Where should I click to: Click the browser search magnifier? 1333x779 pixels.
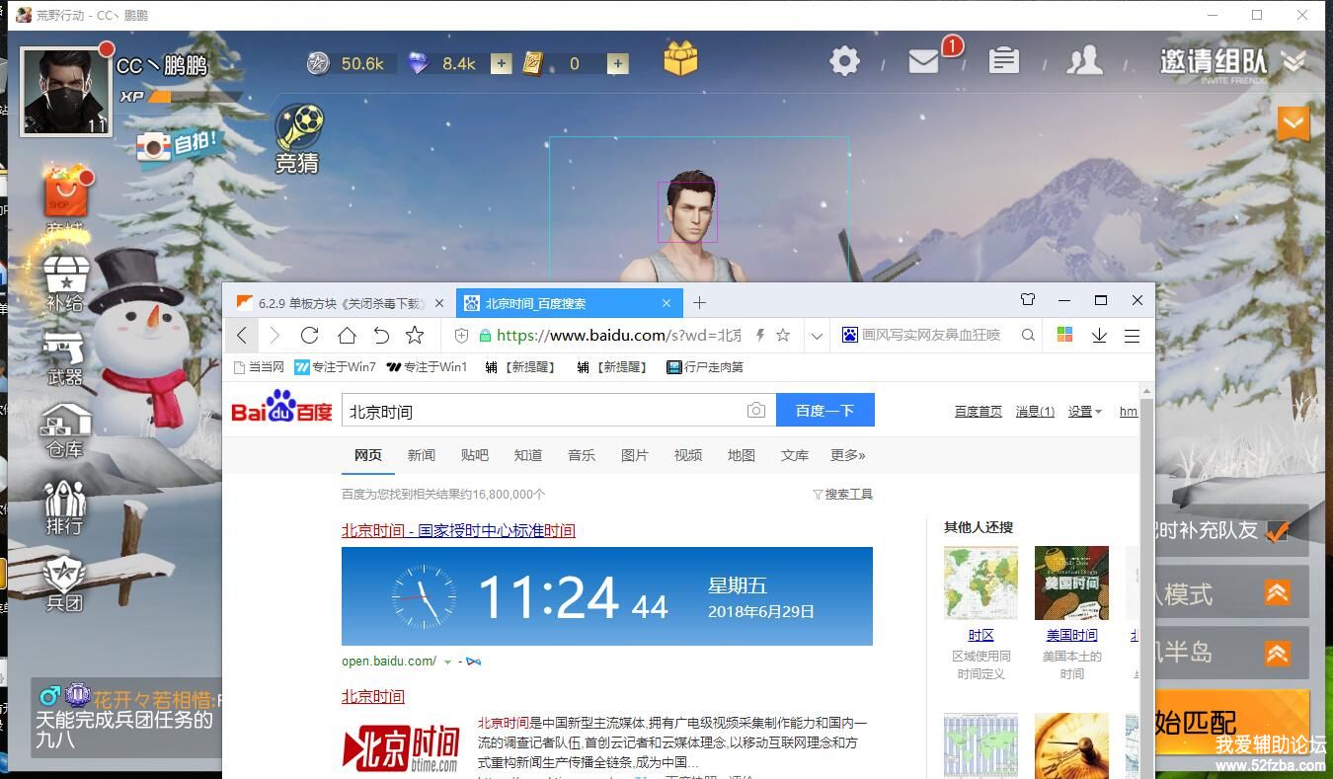pos(1028,336)
